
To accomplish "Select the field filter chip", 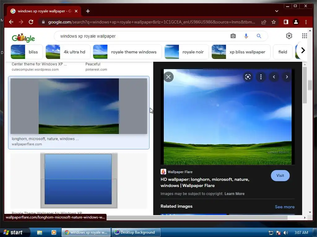I will click(x=283, y=52).
